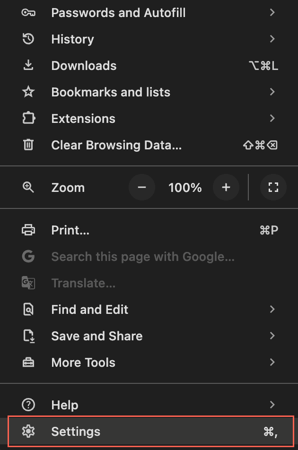Click the toolbox icon for More Tools
The image size is (298, 450).
tap(28, 363)
